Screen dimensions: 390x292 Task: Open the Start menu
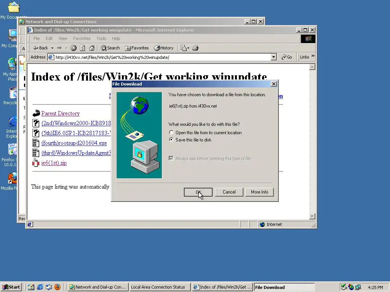pyautogui.click(x=11, y=287)
